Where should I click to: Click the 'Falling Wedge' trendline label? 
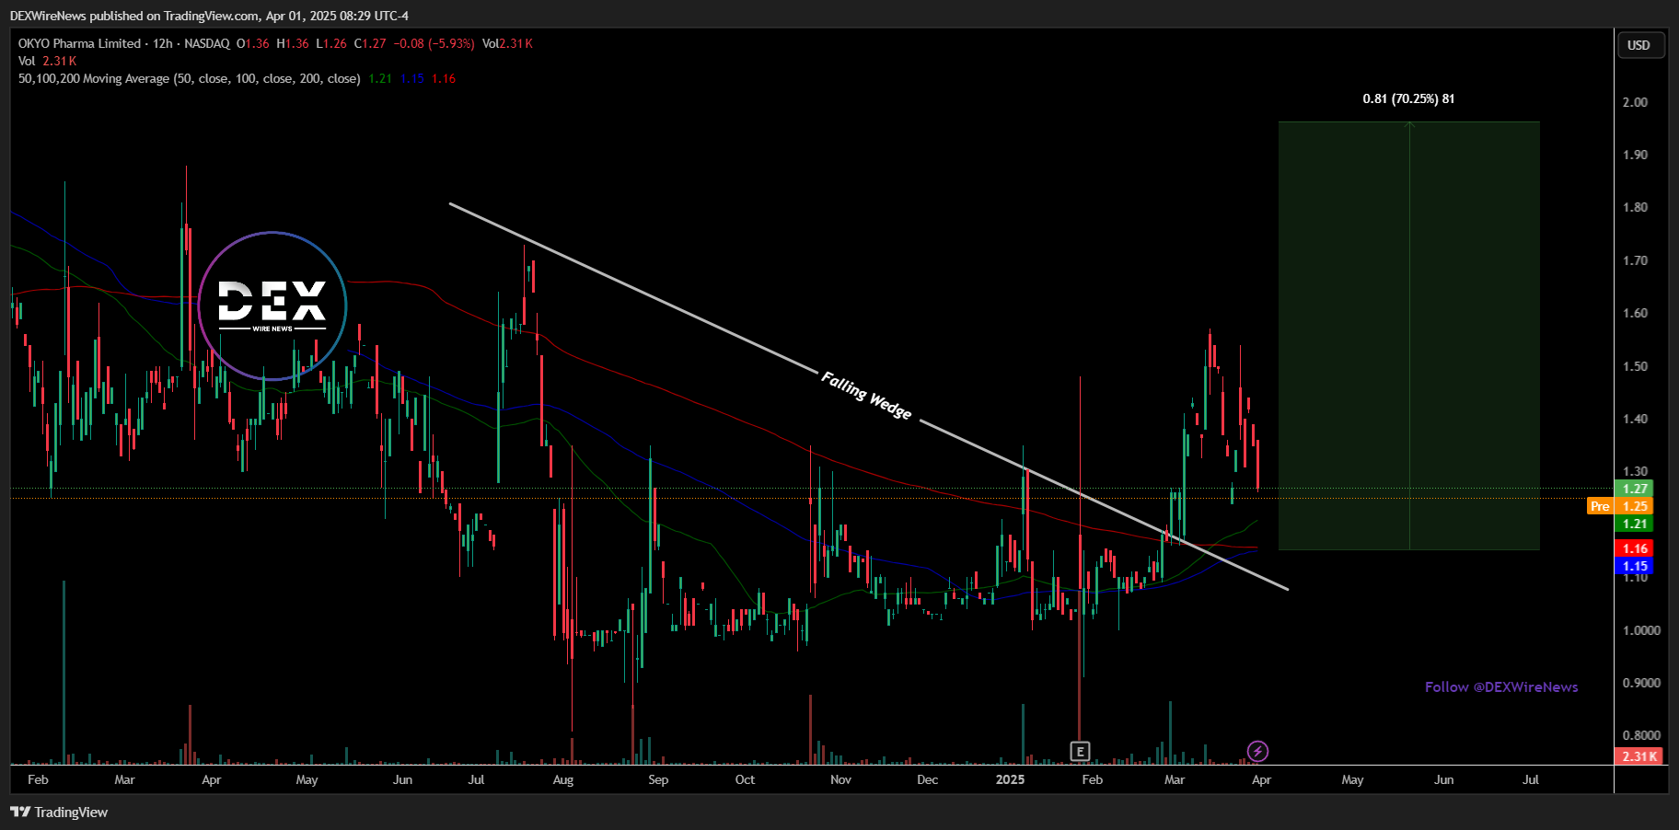[x=866, y=397]
